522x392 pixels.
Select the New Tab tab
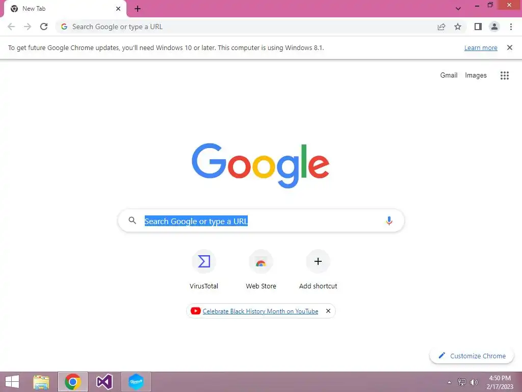(65, 9)
